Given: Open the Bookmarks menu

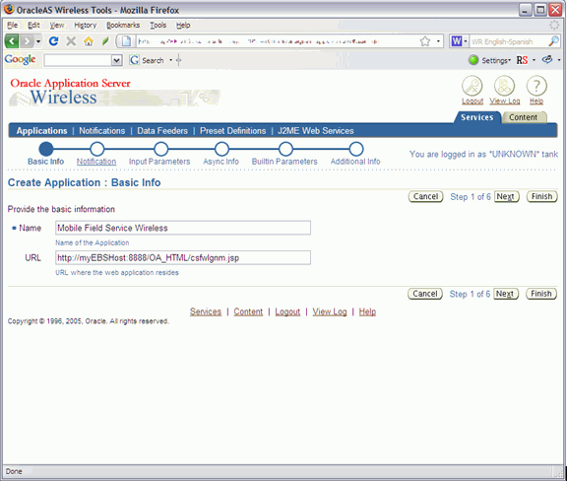Looking at the screenshot, I should click(x=123, y=25).
